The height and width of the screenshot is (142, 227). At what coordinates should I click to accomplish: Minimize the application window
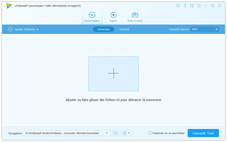[206, 6]
